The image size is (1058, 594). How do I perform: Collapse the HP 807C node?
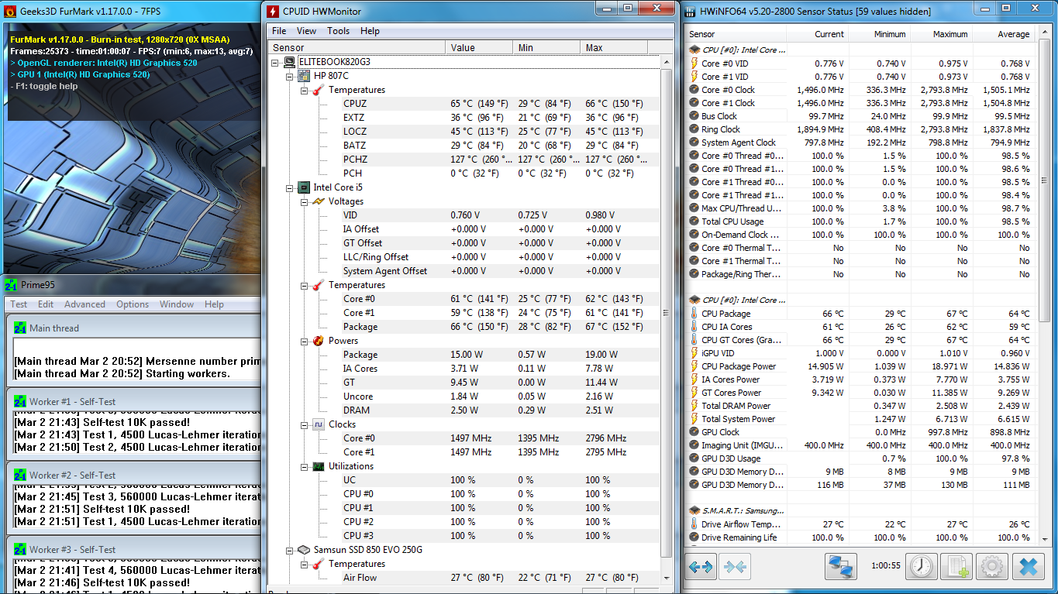click(291, 76)
